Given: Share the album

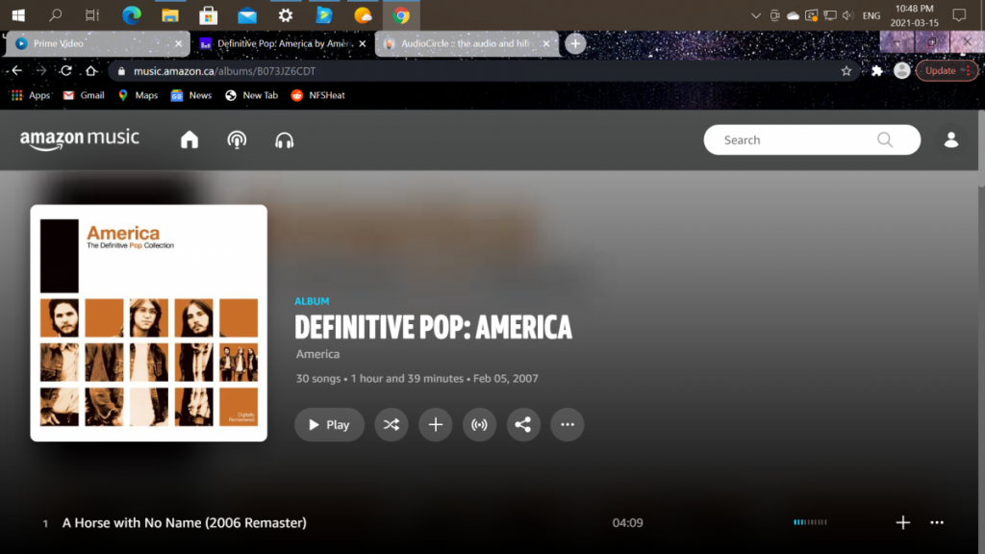Looking at the screenshot, I should point(523,424).
